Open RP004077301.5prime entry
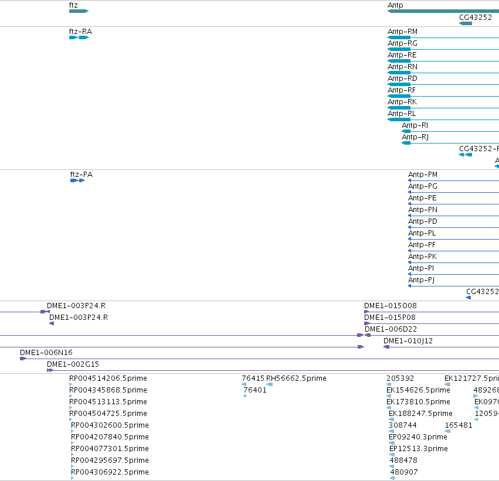The image size is (499, 481). [110, 449]
